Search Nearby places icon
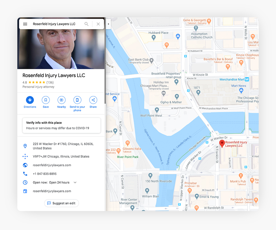 click(62, 100)
